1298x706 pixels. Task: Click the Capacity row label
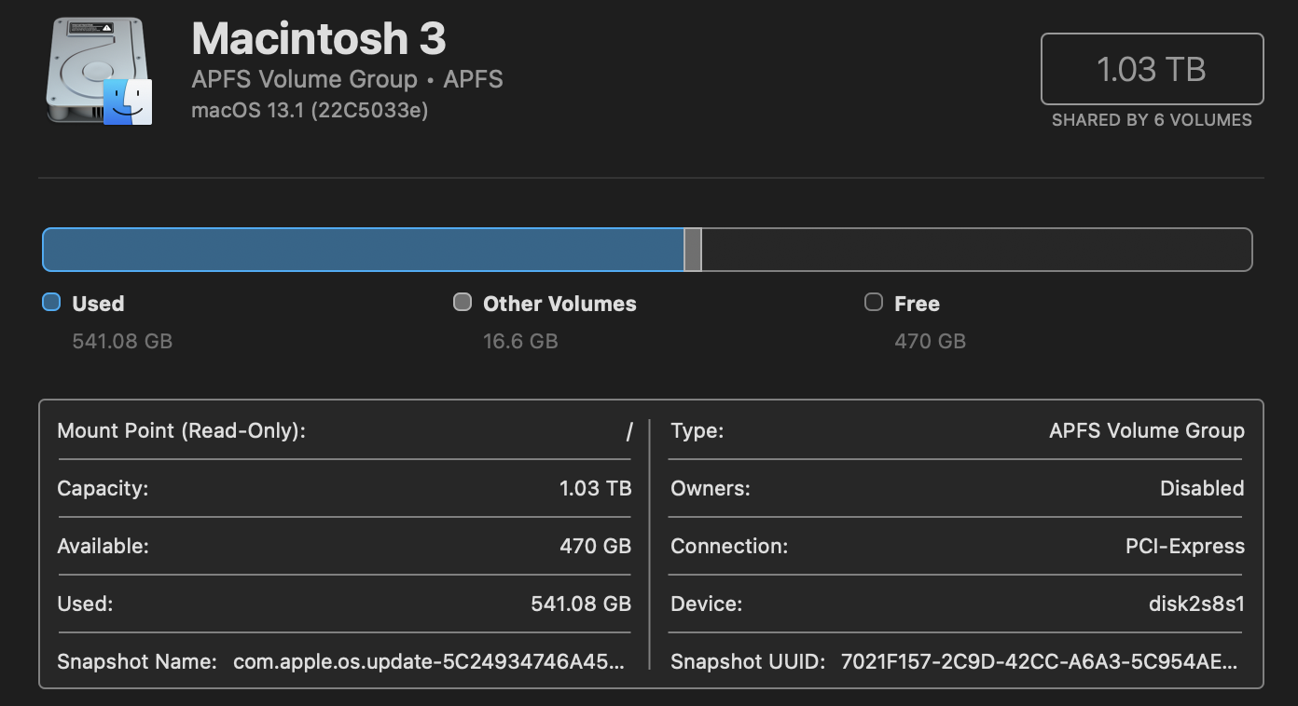tap(103, 488)
